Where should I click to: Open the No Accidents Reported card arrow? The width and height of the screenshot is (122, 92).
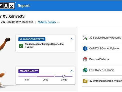pos(72,39)
